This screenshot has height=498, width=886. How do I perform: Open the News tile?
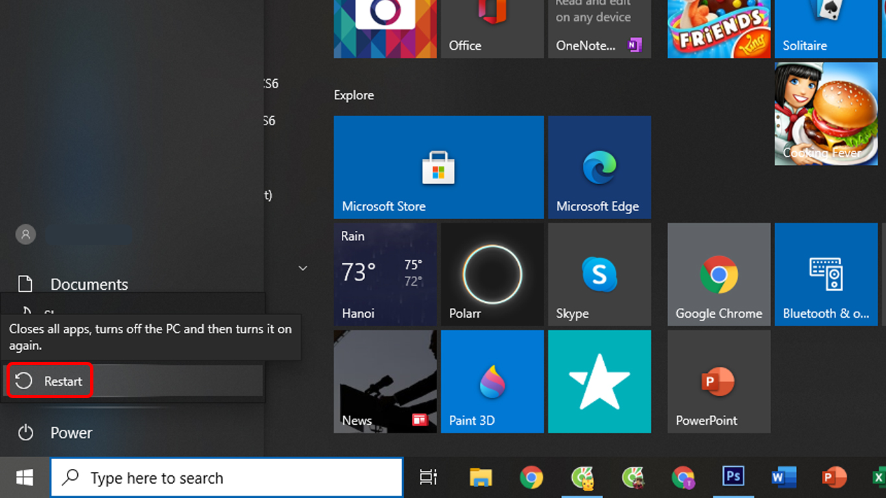385,381
